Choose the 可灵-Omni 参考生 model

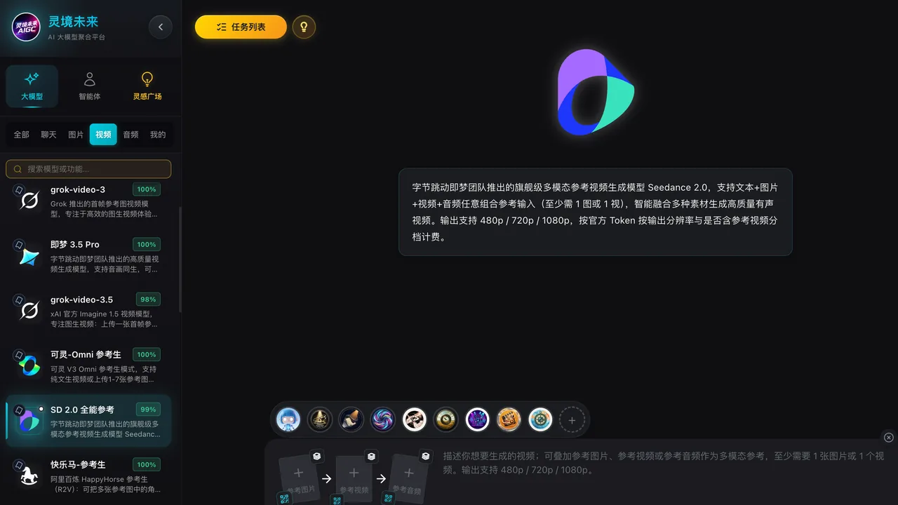click(88, 366)
